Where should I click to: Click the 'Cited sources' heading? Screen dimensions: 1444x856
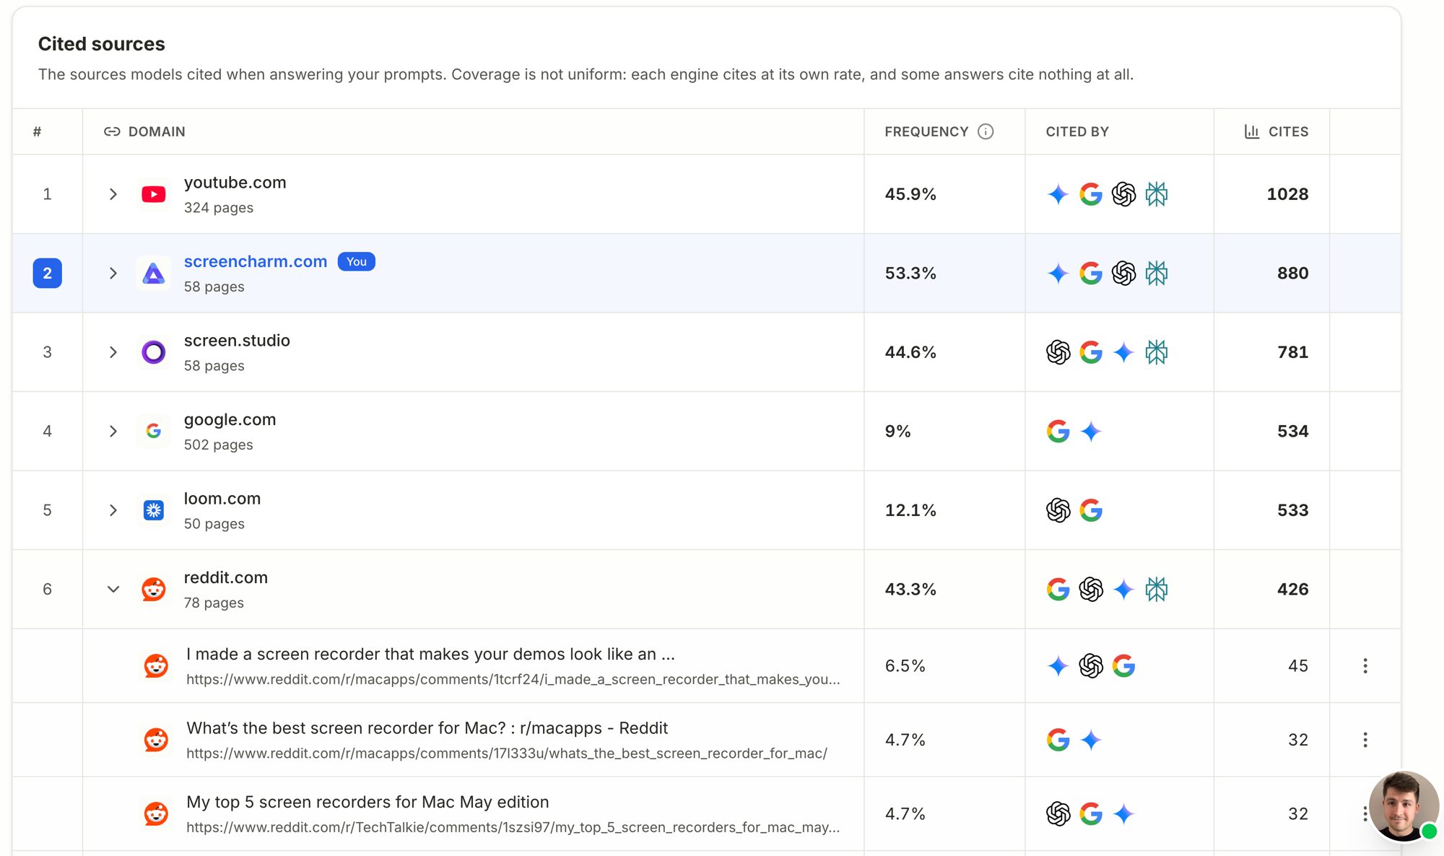coord(101,44)
